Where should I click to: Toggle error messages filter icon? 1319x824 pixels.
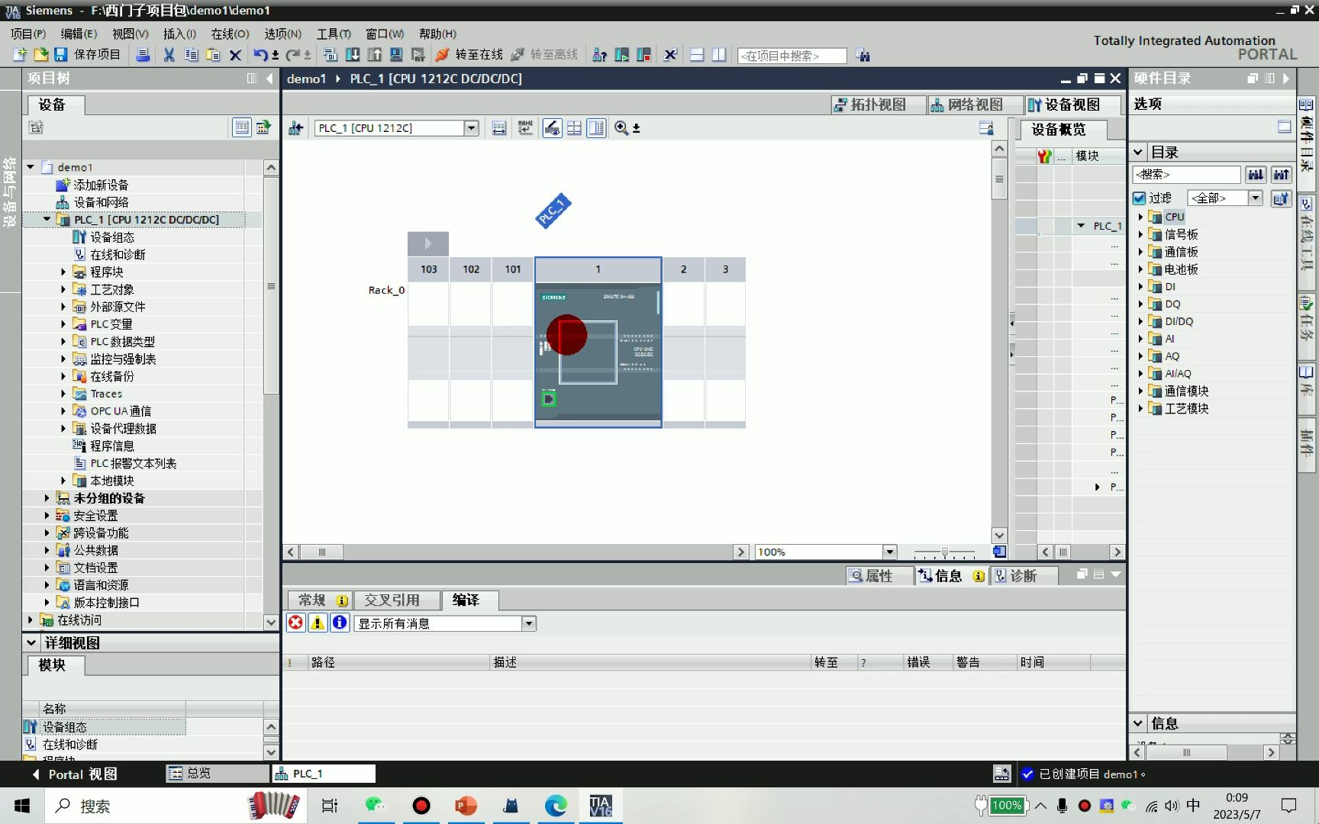295,623
